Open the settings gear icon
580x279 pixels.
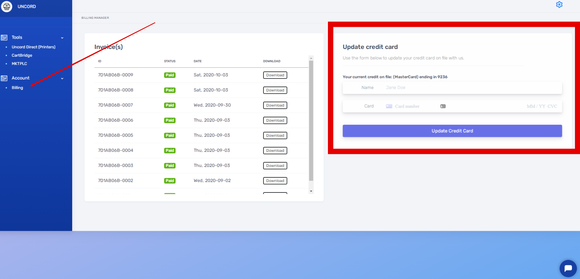click(559, 5)
